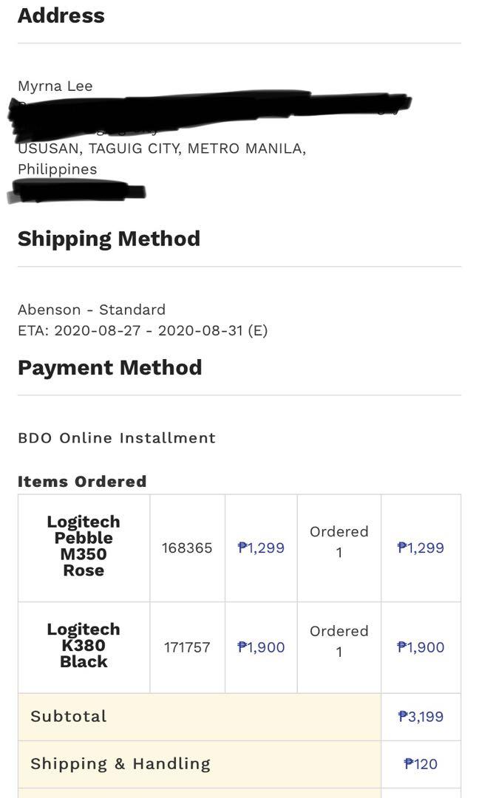The image size is (479, 798).
Task: Click the Payment Method heading
Action: pos(110,367)
